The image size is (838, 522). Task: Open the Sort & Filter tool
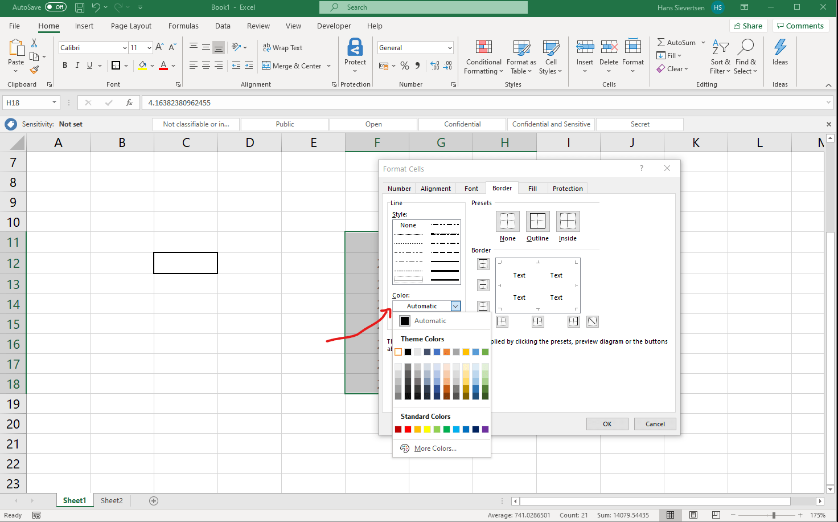click(719, 57)
